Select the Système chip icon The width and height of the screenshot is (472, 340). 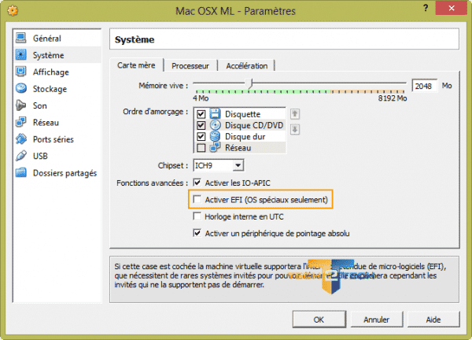point(20,55)
